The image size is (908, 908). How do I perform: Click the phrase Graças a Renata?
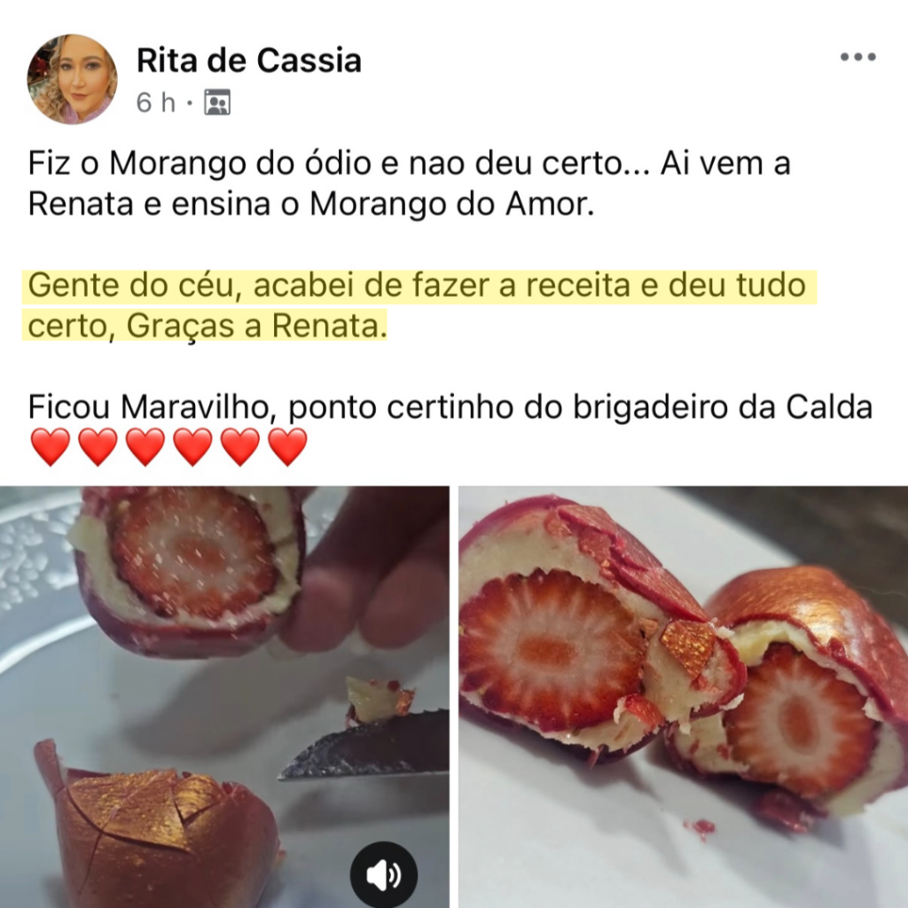point(256,326)
